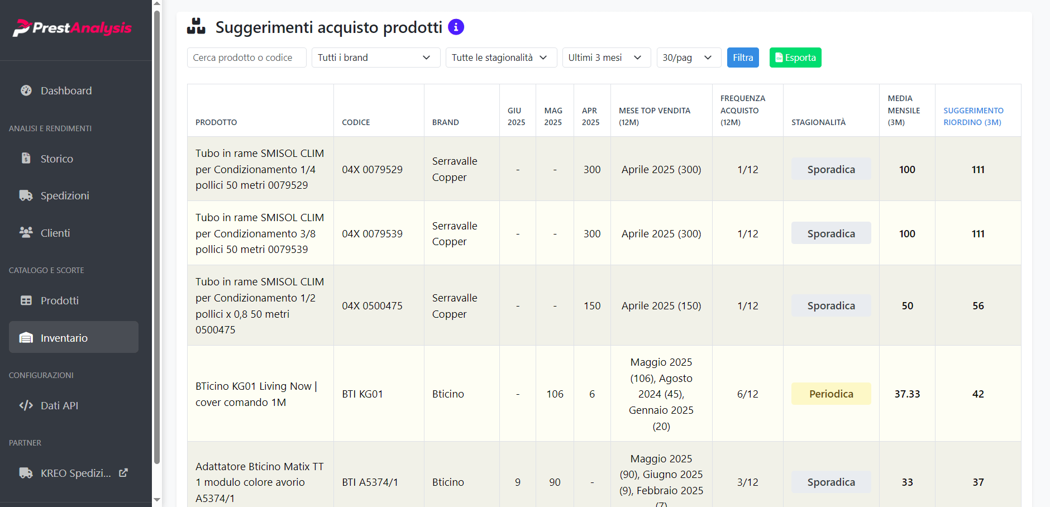Click the Dati API code icon
The width and height of the screenshot is (1050, 507).
[26, 405]
